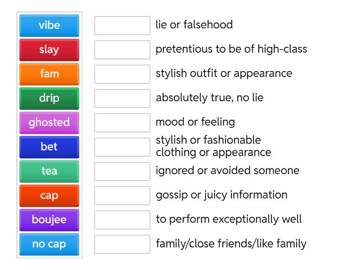The image size is (360, 270).
Task: Click the 'boujee' word tile
Action: [49, 220]
